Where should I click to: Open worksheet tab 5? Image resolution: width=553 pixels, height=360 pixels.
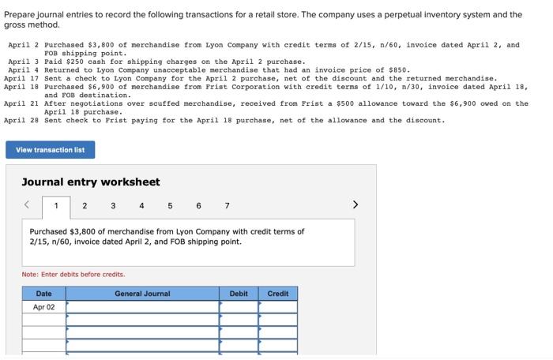[170, 205]
